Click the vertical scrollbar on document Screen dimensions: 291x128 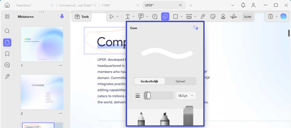(289, 33)
